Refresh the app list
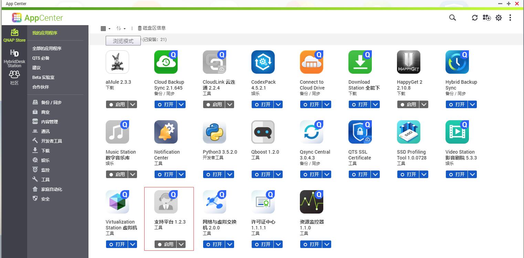This screenshot has height=258, width=524. 475,18
